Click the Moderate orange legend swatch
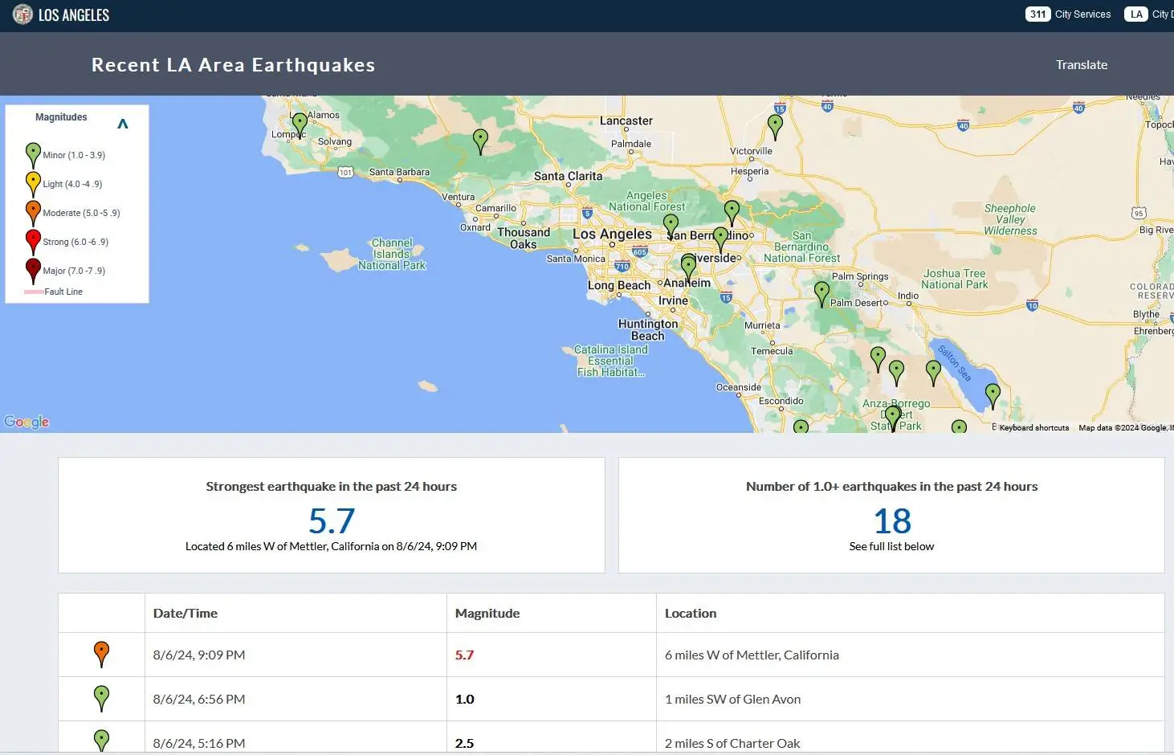The image size is (1174, 755). 33,212
